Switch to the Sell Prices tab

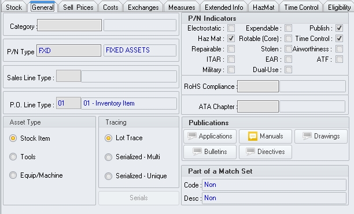coord(78,7)
